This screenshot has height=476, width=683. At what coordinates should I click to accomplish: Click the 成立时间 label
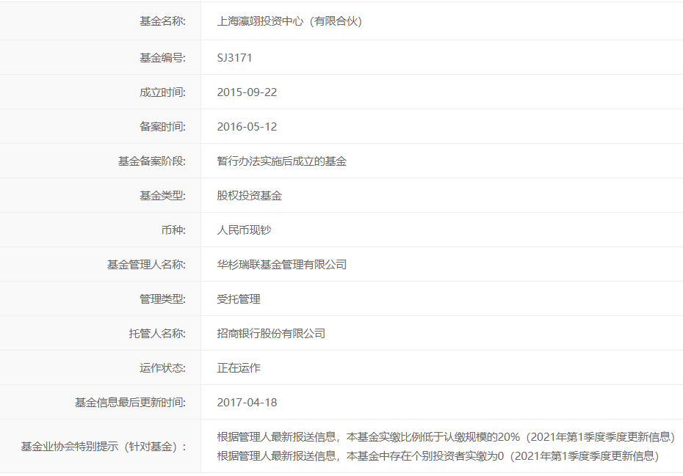click(x=162, y=92)
